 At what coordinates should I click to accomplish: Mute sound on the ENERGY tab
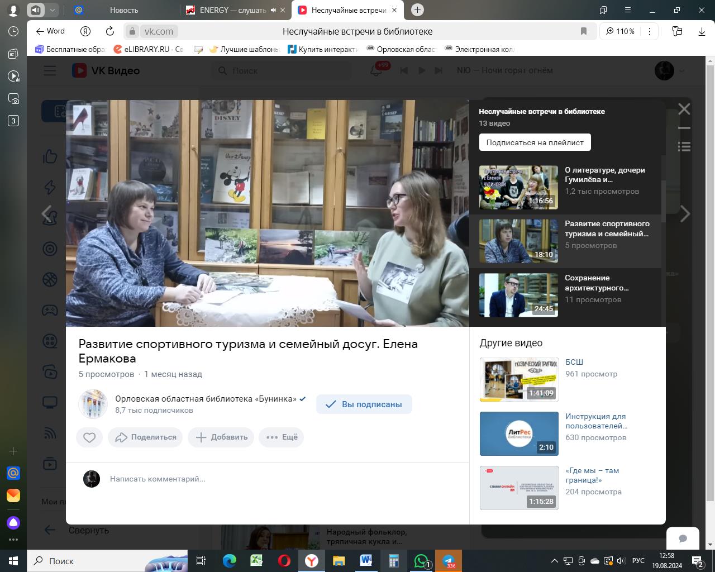274,10
